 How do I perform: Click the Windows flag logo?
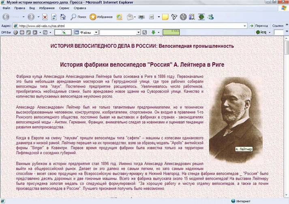(x=284, y=8)
